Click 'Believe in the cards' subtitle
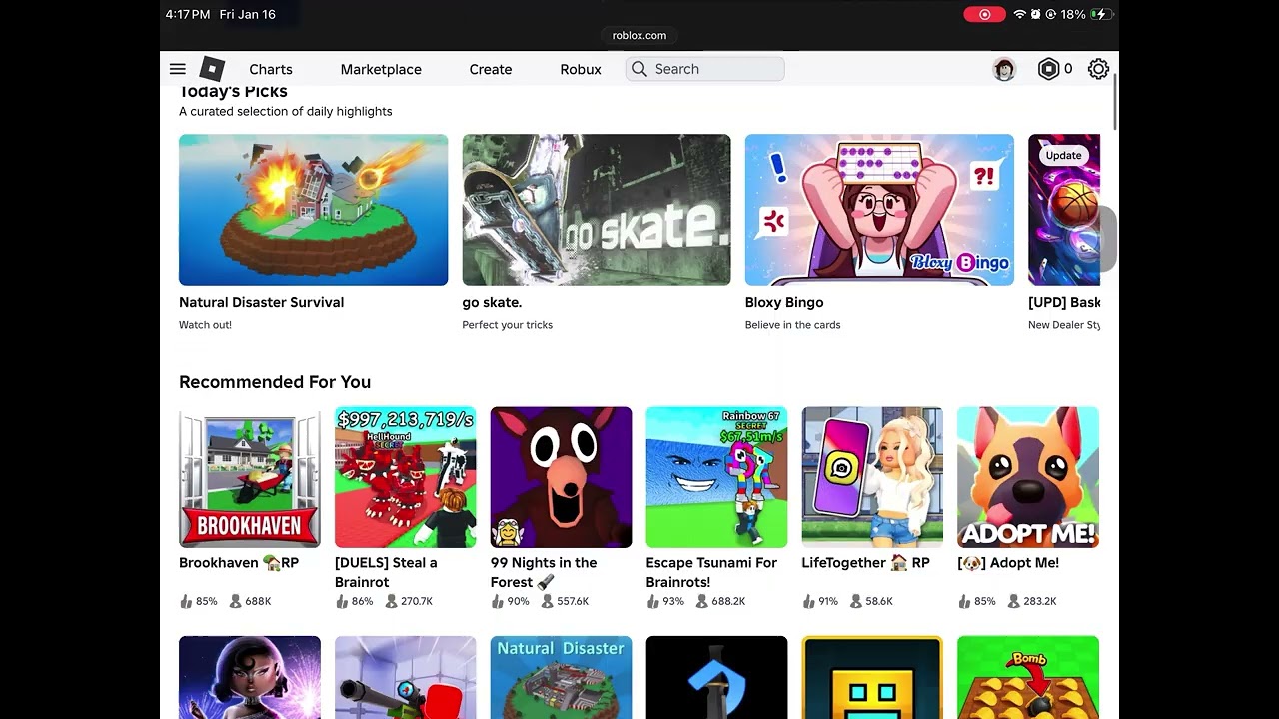The width and height of the screenshot is (1279, 719). click(x=792, y=325)
